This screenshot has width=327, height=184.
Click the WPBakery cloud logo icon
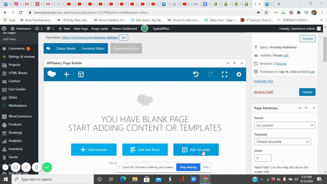[x=52, y=74]
